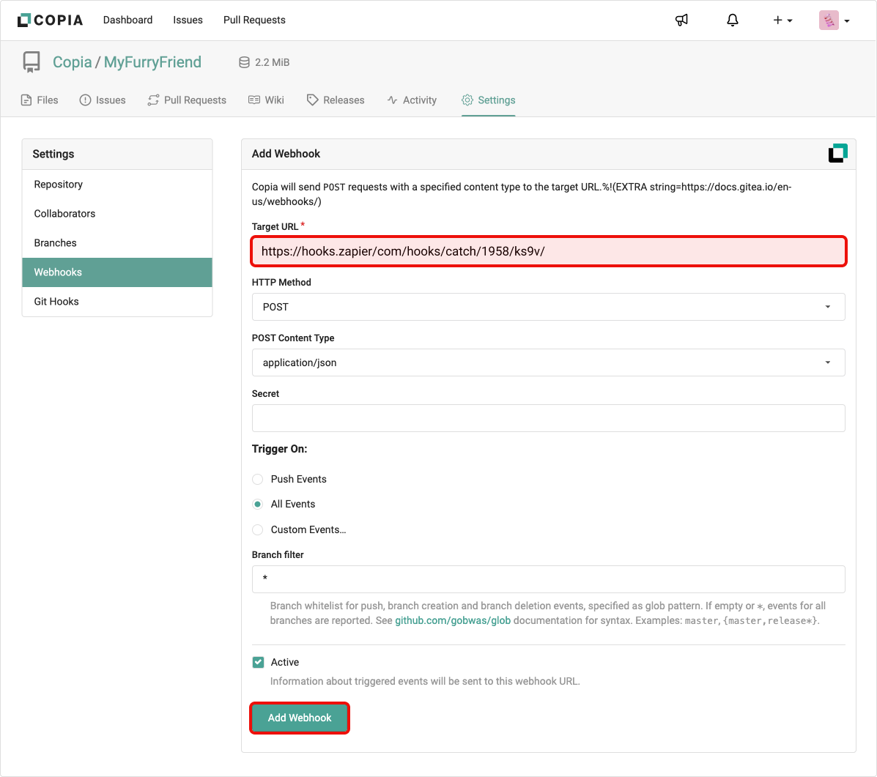The width and height of the screenshot is (877, 777).
Task: Switch to the repository Issues tab
Action: point(103,100)
